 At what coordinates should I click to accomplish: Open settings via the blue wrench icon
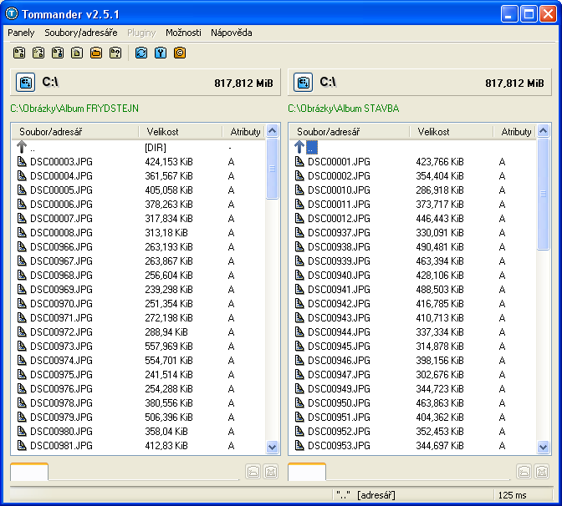(x=160, y=53)
